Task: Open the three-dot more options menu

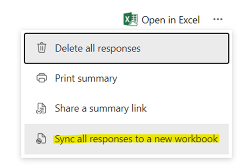Action: [218, 19]
